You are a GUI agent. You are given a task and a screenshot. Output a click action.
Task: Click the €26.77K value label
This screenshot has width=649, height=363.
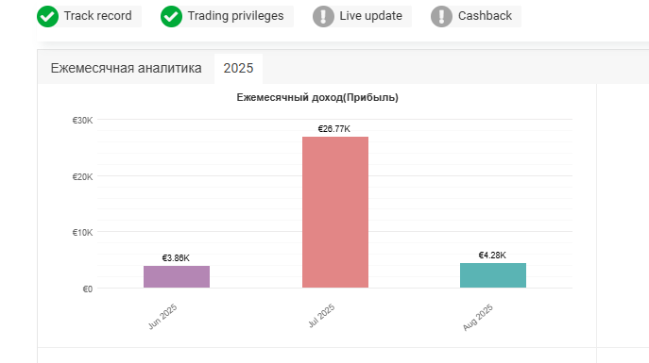334,129
